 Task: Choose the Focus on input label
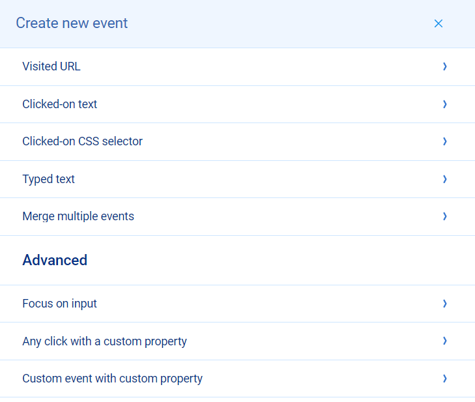(59, 304)
